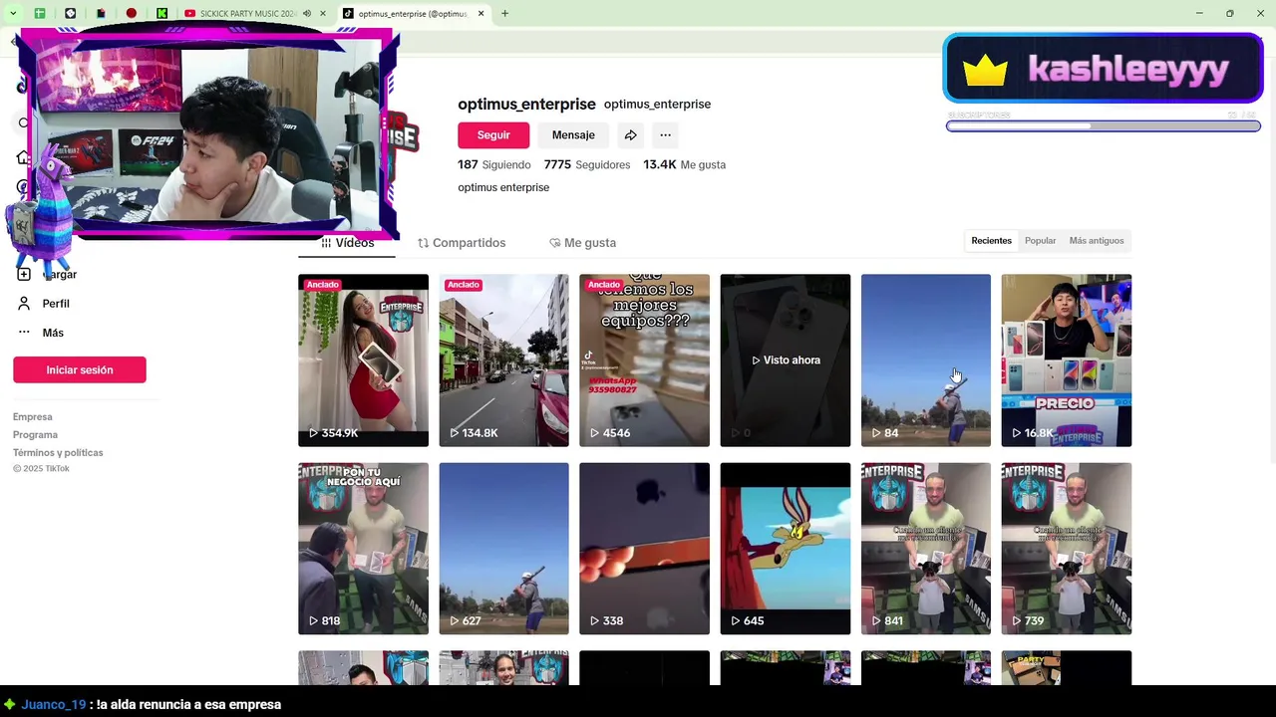Click the Mensaje button
The width and height of the screenshot is (1276, 717).
pos(573,135)
